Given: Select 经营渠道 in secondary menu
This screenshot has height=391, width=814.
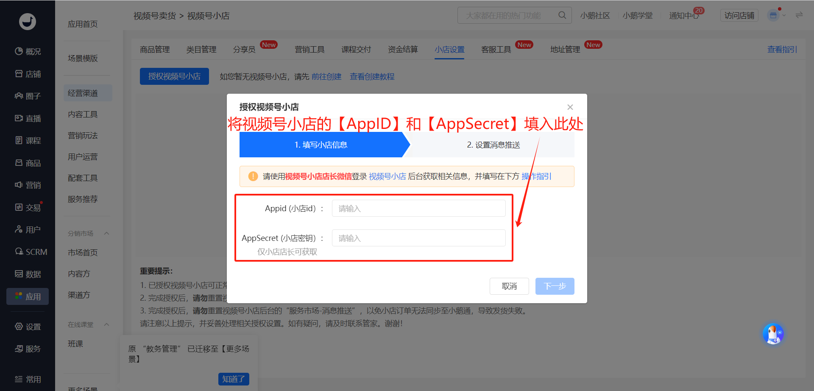Looking at the screenshot, I should tap(88, 93).
